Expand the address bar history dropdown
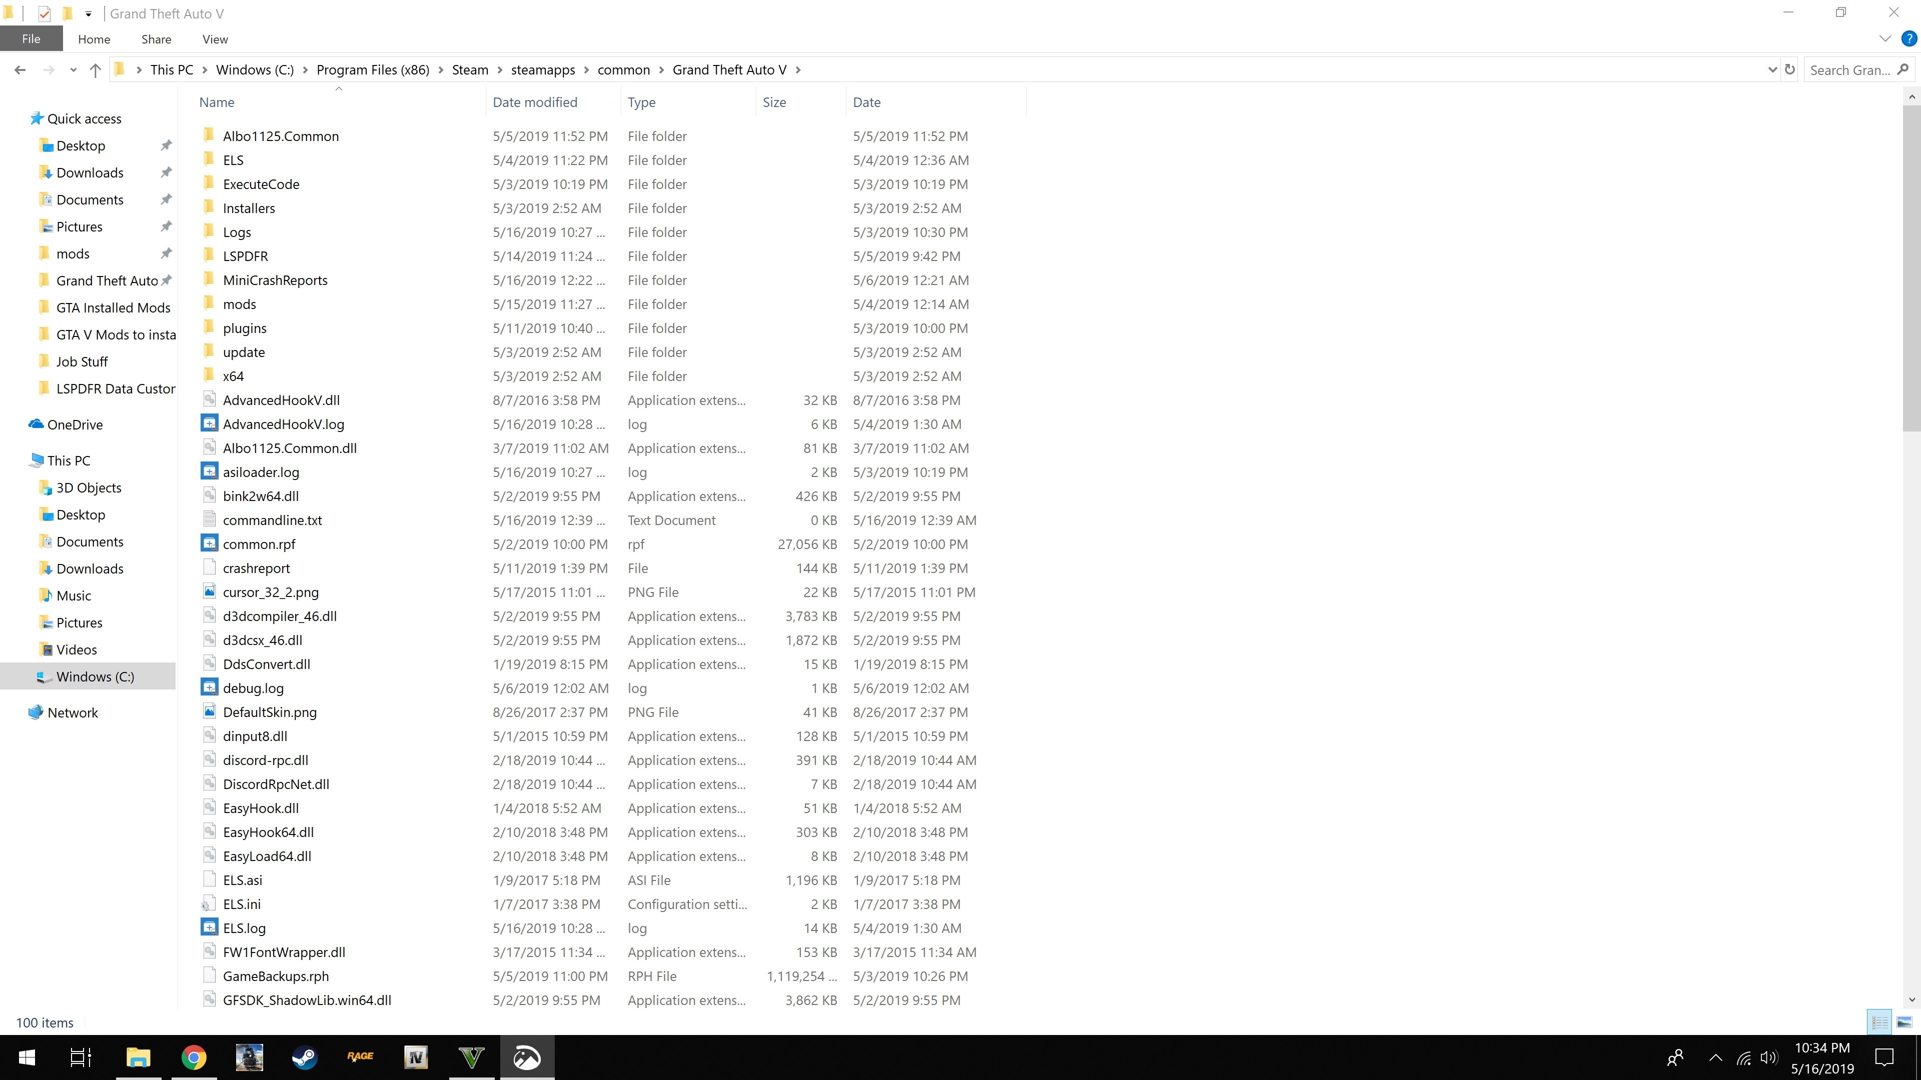 click(1772, 70)
